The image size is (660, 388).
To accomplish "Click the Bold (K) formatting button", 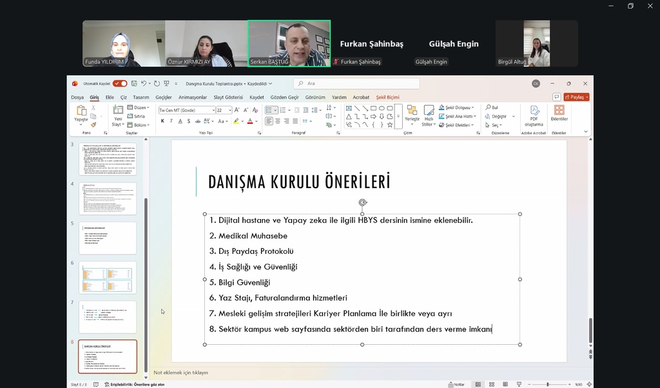I will coord(162,121).
